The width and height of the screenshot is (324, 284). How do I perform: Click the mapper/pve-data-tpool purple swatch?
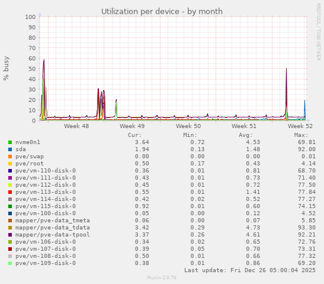point(10,235)
